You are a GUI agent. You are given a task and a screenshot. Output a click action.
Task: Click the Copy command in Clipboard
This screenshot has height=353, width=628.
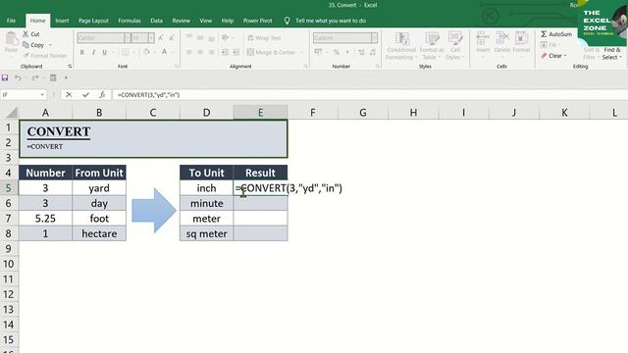(x=33, y=45)
